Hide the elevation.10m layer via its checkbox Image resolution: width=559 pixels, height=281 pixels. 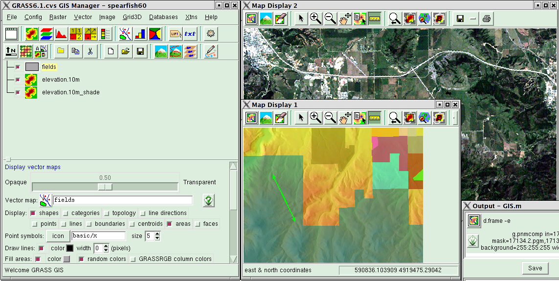tap(18, 80)
